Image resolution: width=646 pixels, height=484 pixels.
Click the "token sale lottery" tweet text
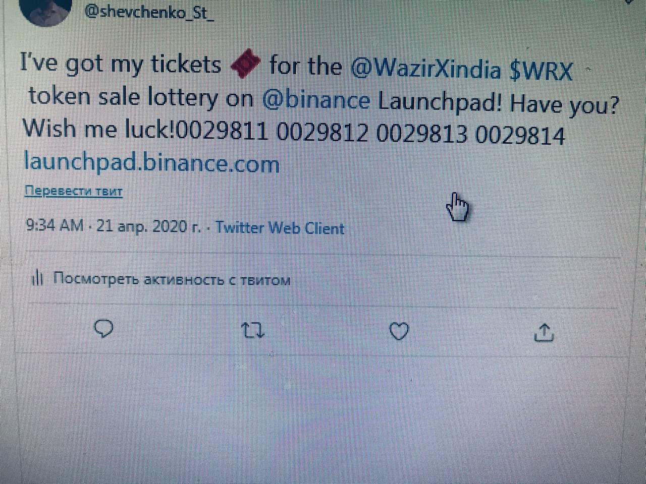123,97
